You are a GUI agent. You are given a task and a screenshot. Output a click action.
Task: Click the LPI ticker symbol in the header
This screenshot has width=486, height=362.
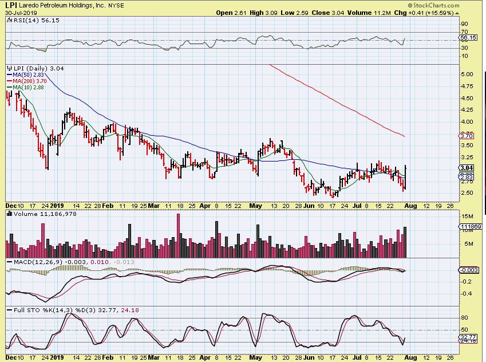(11, 5)
